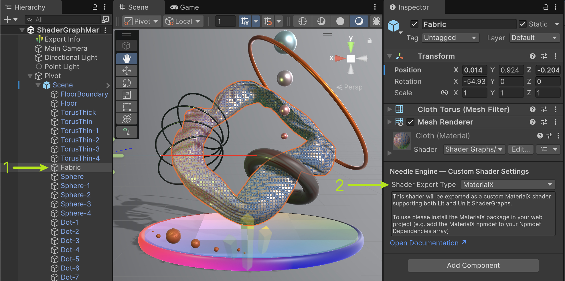Viewport: 565px width, 281px height.
Task: Open Transform component help icon
Action: (x=532, y=56)
